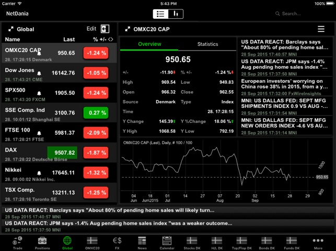336x251 pixels.
Task: Click the highlighted DAX price 9507.82
Action: click(x=62, y=153)
